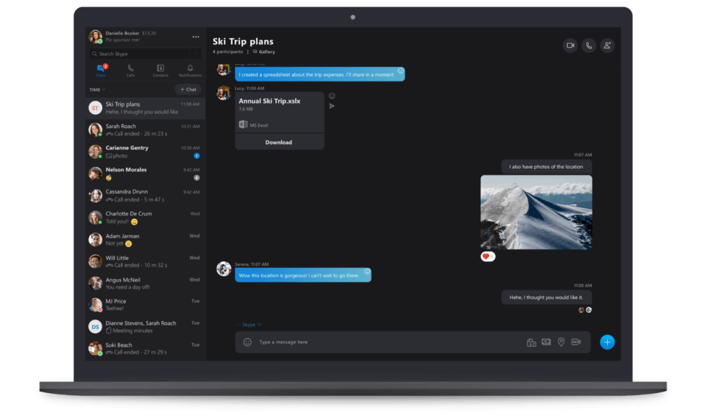708x411 pixels.
Task: Open the three-dots more menu
Action: (196, 37)
